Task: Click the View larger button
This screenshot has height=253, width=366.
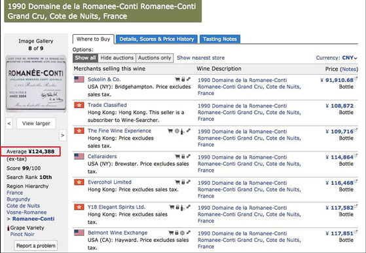Action: click(x=36, y=123)
